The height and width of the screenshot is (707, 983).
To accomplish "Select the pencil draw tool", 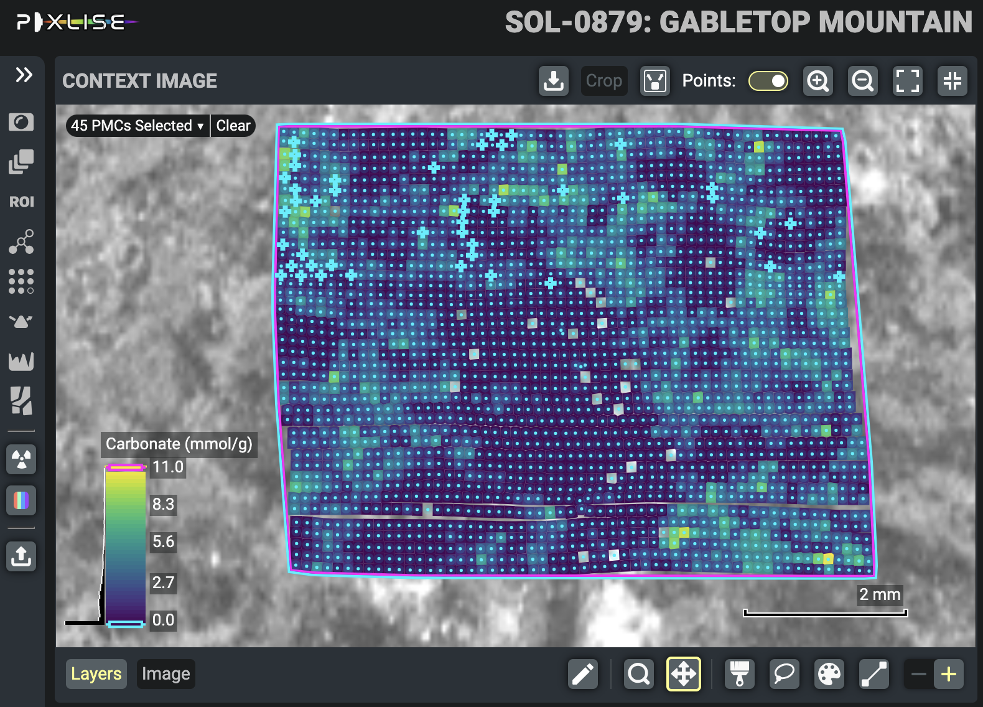I will click(x=583, y=674).
